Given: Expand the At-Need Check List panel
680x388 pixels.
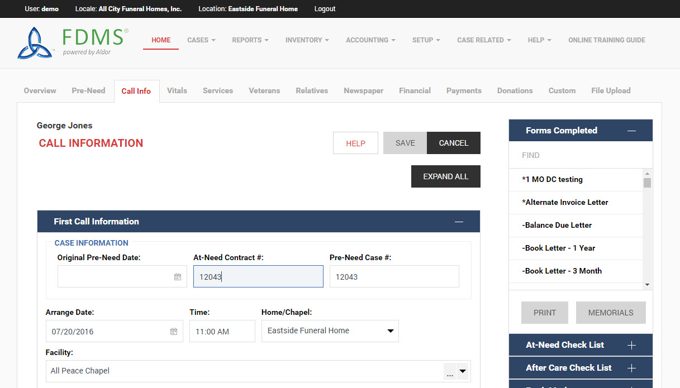Looking at the screenshot, I should 631,345.
